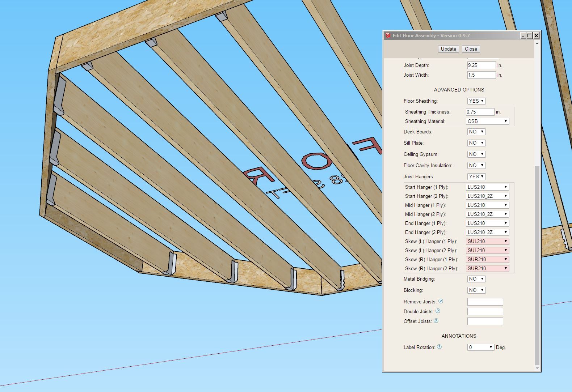This screenshot has width=572, height=392.
Task: Open the Skew (L) Hanger (2 Ply) dropdown
Action: point(488,250)
